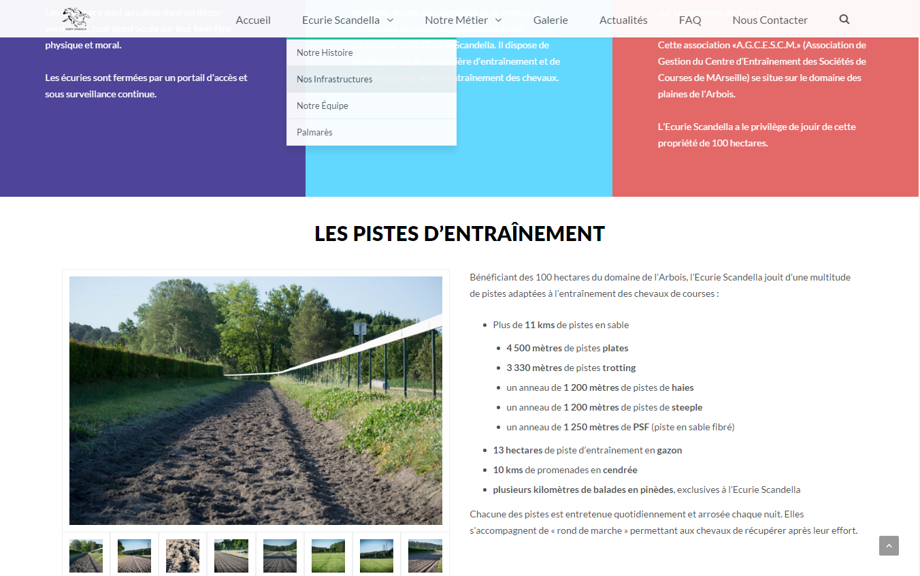Choose the first green grass field thumbnail
The width and height of the screenshot is (920, 576).
[328, 556]
